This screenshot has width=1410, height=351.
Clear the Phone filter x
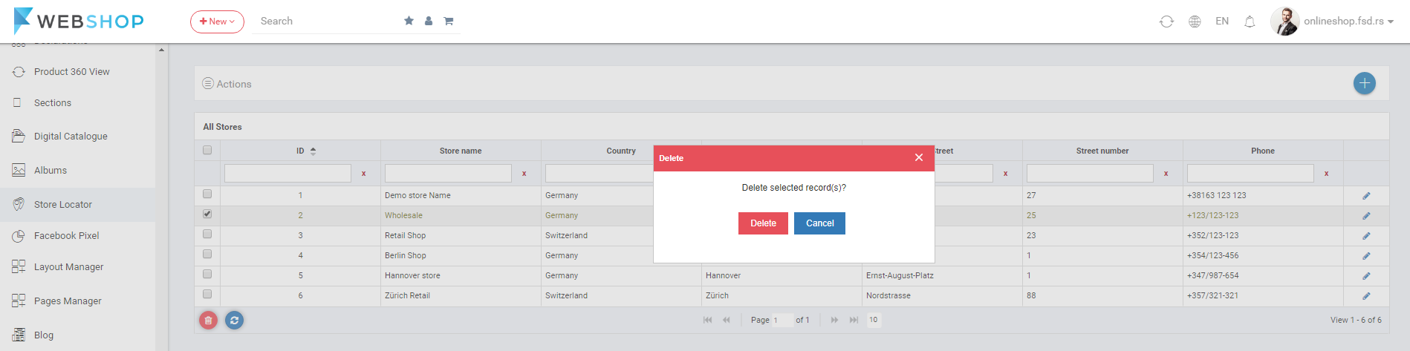[x=1326, y=174]
